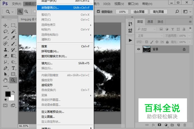Image resolution: width=194 pixels, height=129 pixels.
Task: Select the Type tool
Action: coord(13,68)
